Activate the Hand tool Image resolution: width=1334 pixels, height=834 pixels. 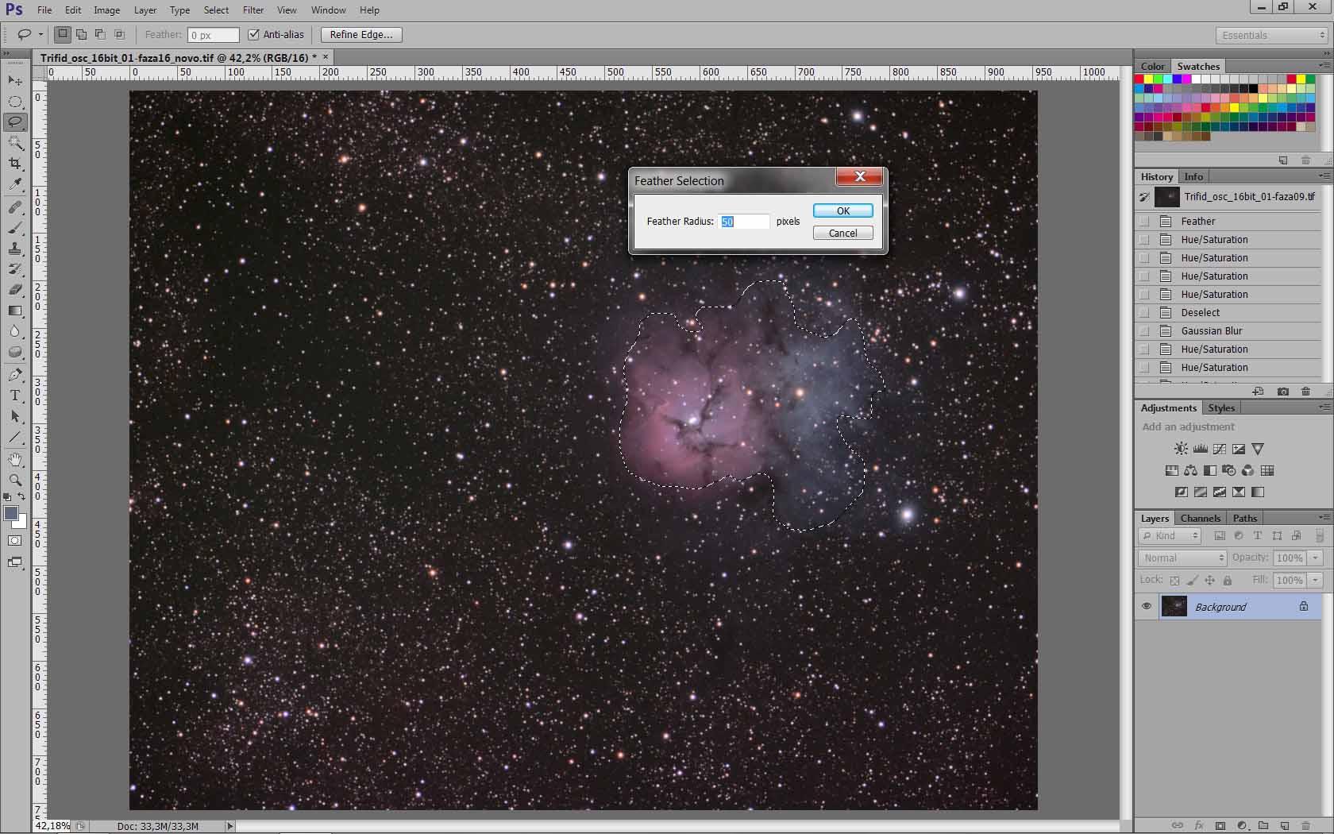15,459
